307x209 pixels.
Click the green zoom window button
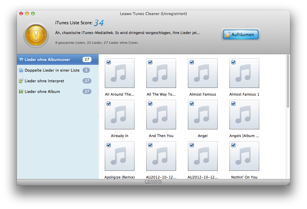click(x=33, y=14)
